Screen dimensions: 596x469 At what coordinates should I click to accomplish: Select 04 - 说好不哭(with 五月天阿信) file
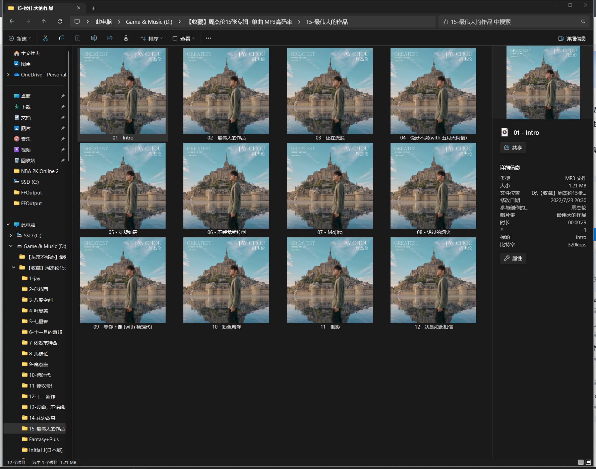coord(433,95)
